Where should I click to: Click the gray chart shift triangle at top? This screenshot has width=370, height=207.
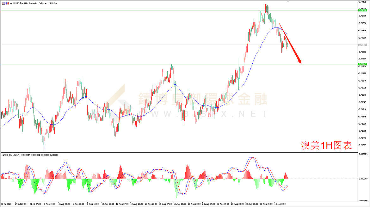click(x=288, y=2)
